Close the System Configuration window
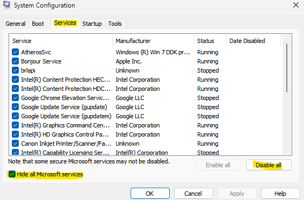This screenshot has width=304, height=200. coord(295,5)
